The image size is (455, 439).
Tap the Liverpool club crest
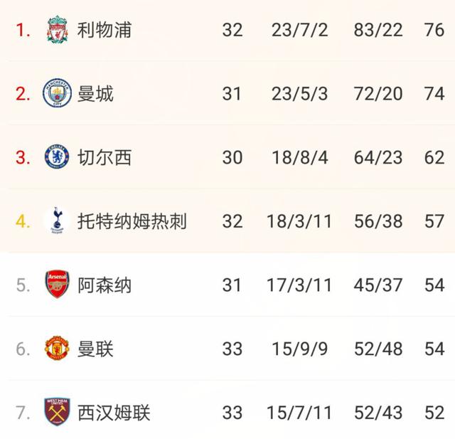pyautogui.click(x=57, y=29)
